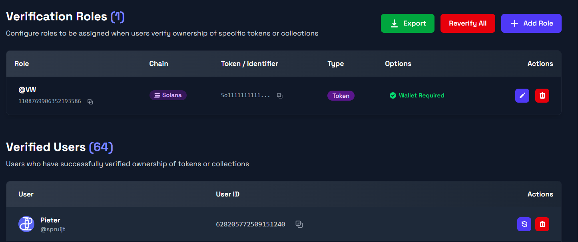
Task: Copy the @VW role ID
Action: point(90,102)
